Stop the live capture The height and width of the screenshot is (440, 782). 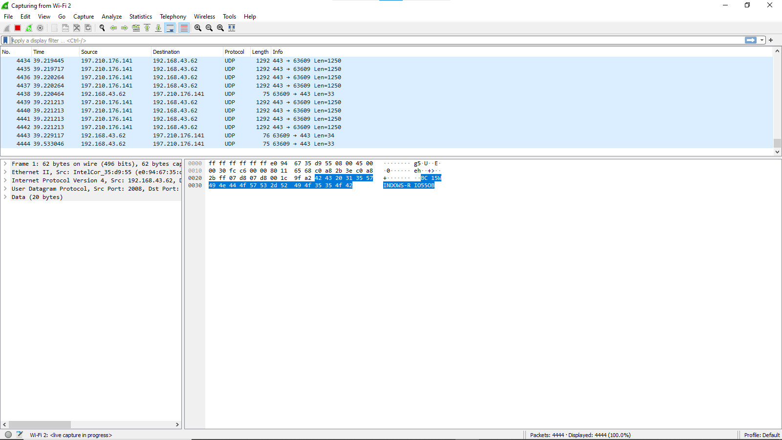pos(17,28)
